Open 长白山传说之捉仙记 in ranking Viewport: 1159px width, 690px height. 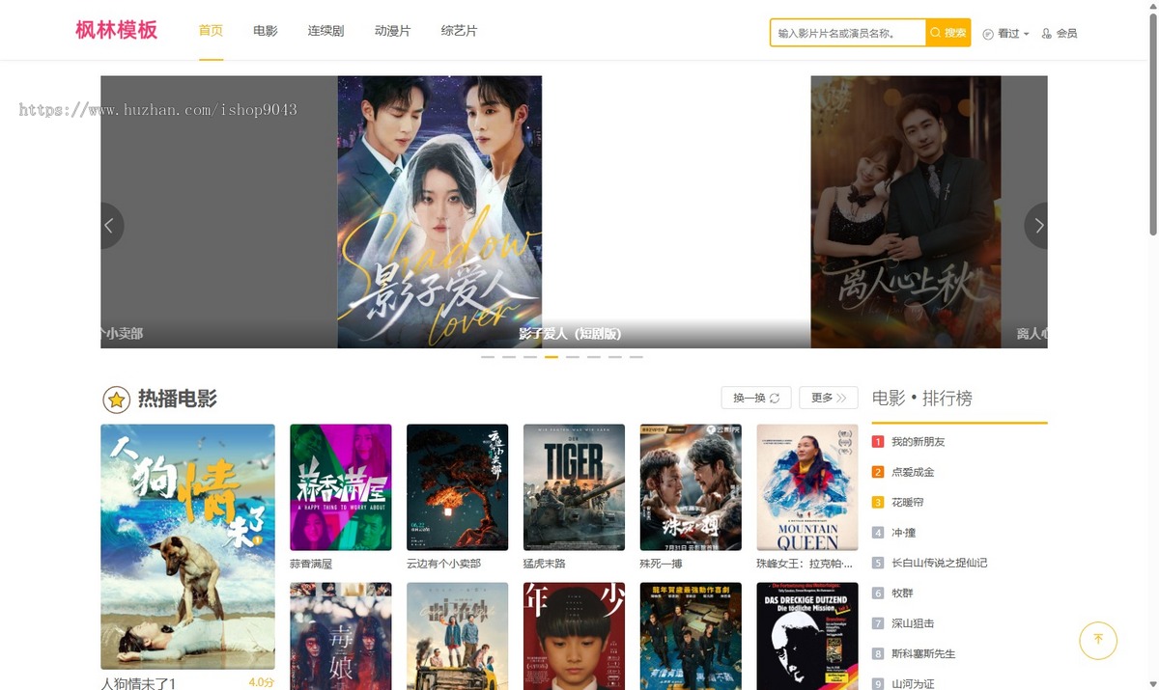coord(939,563)
